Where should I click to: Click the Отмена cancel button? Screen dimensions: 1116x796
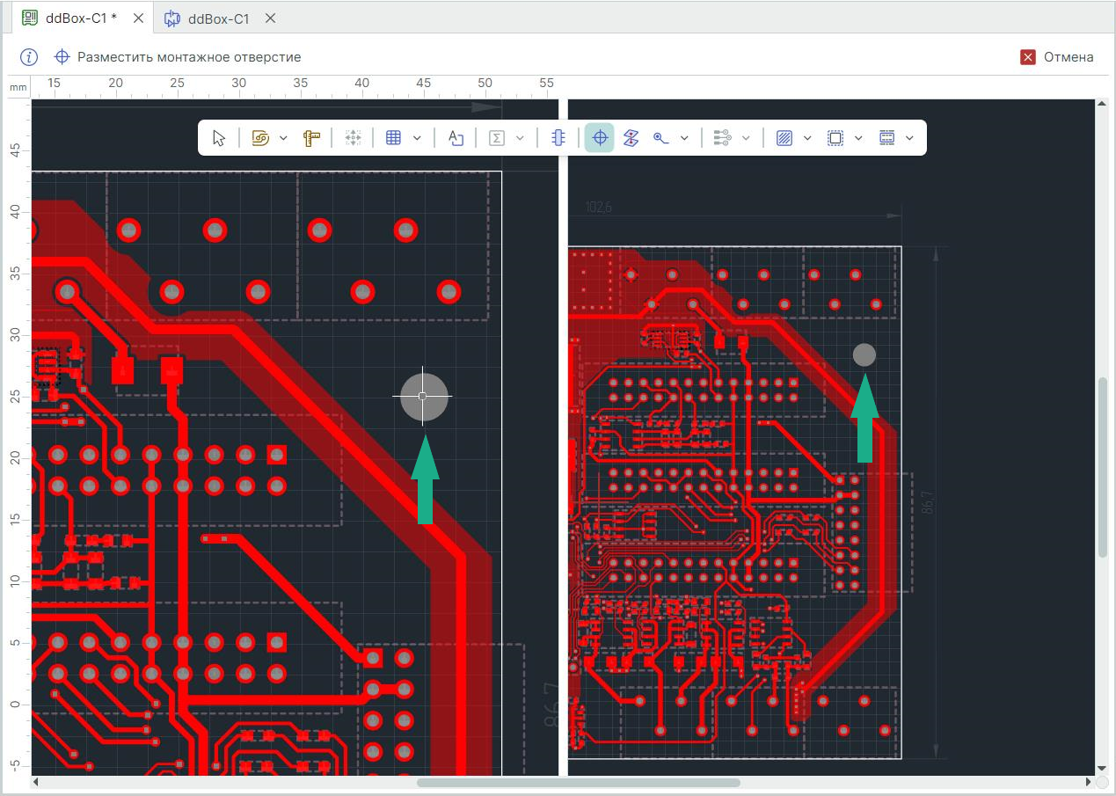click(x=1057, y=57)
